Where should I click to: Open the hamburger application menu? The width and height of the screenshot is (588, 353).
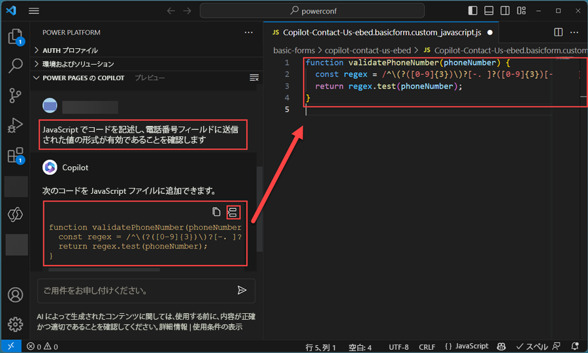[x=34, y=11]
